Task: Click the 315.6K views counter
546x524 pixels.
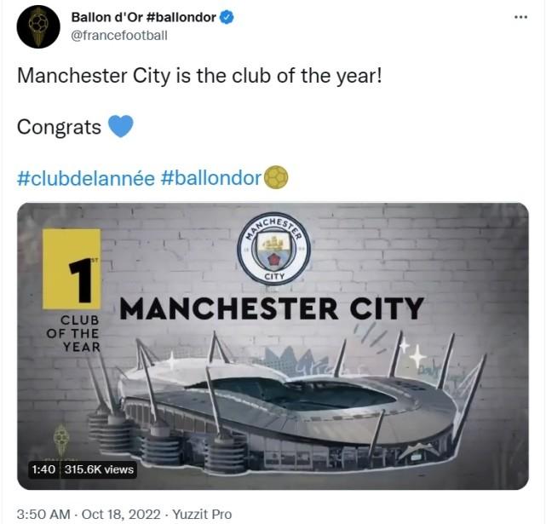Action: tap(98, 469)
